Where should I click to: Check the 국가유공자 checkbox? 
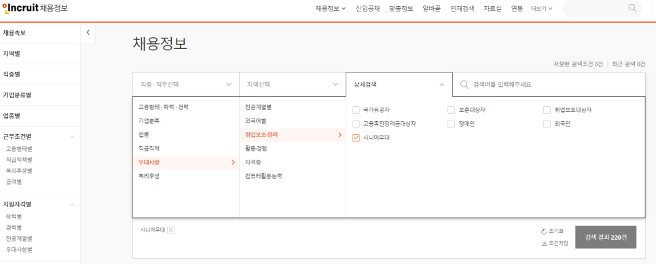click(356, 110)
